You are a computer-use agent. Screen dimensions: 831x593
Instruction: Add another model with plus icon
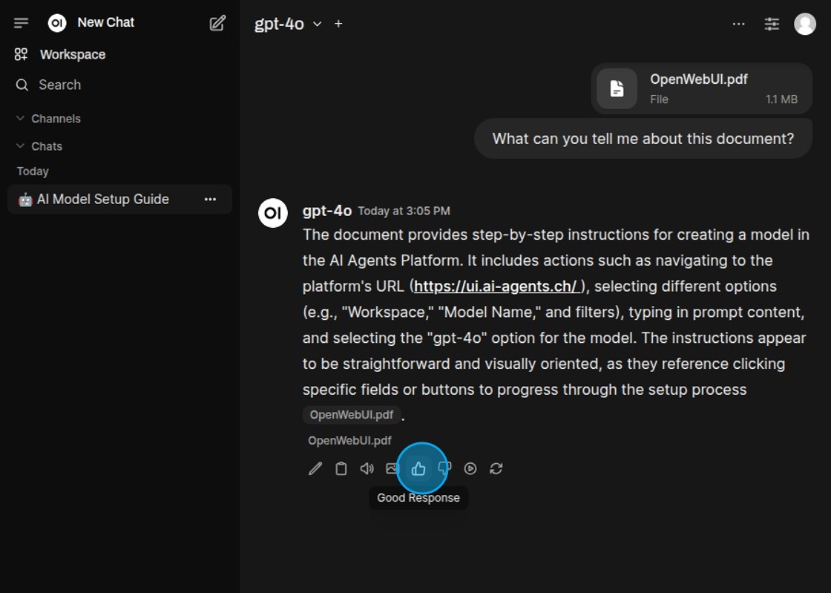[x=338, y=24]
